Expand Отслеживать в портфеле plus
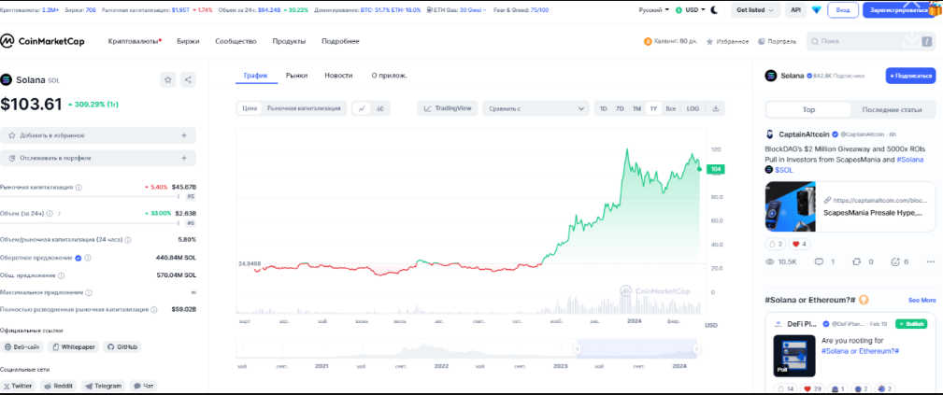This screenshot has height=395, width=943. [184, 158]
